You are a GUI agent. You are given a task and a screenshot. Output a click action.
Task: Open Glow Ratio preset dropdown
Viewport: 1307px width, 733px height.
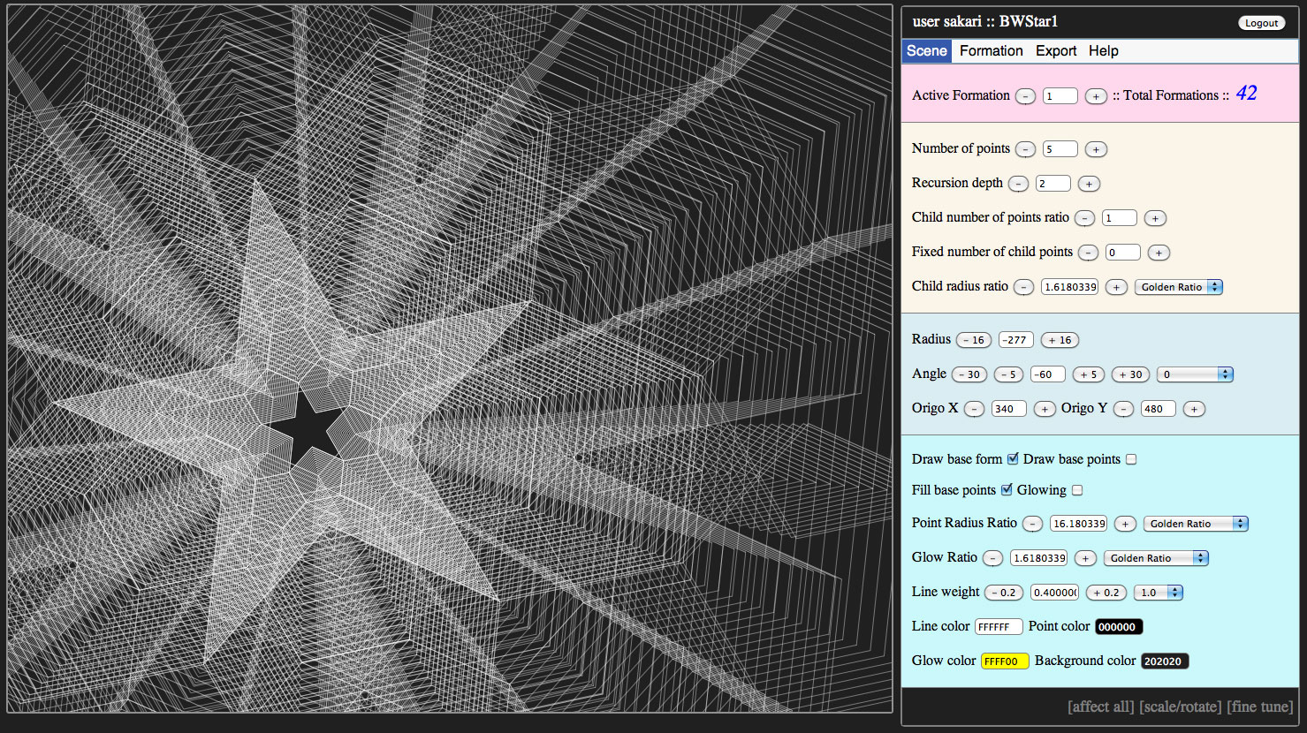pyautogui.click(x=1156, y=558)
